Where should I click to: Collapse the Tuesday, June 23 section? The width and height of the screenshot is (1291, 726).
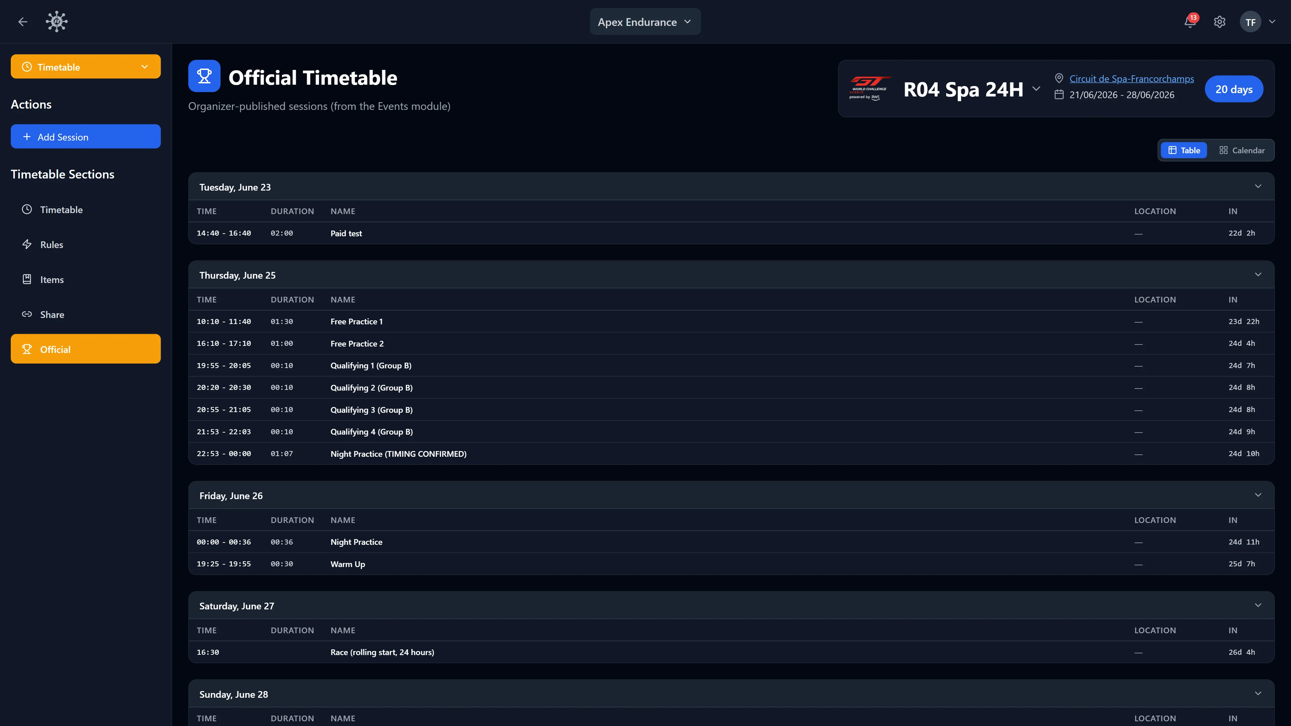pos(1258,187)
